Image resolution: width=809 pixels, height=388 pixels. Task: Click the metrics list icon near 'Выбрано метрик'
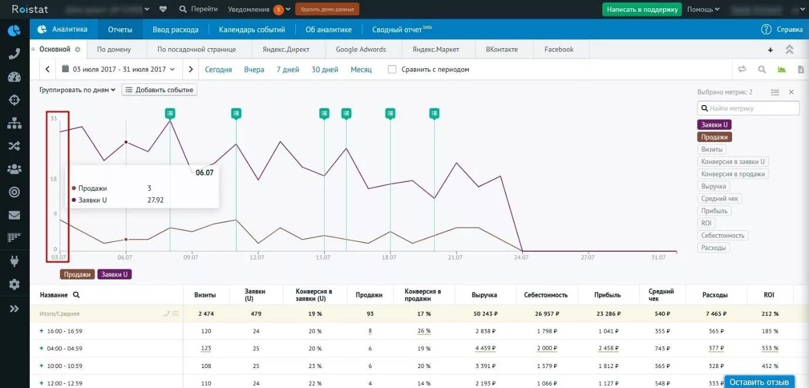[x=775, y=92]
